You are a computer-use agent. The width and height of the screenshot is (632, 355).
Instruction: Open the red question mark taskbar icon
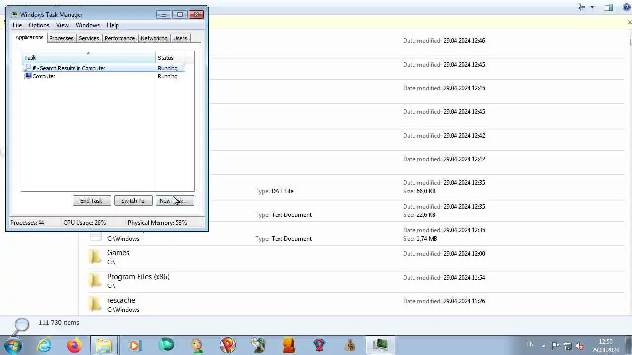(319, 345)
